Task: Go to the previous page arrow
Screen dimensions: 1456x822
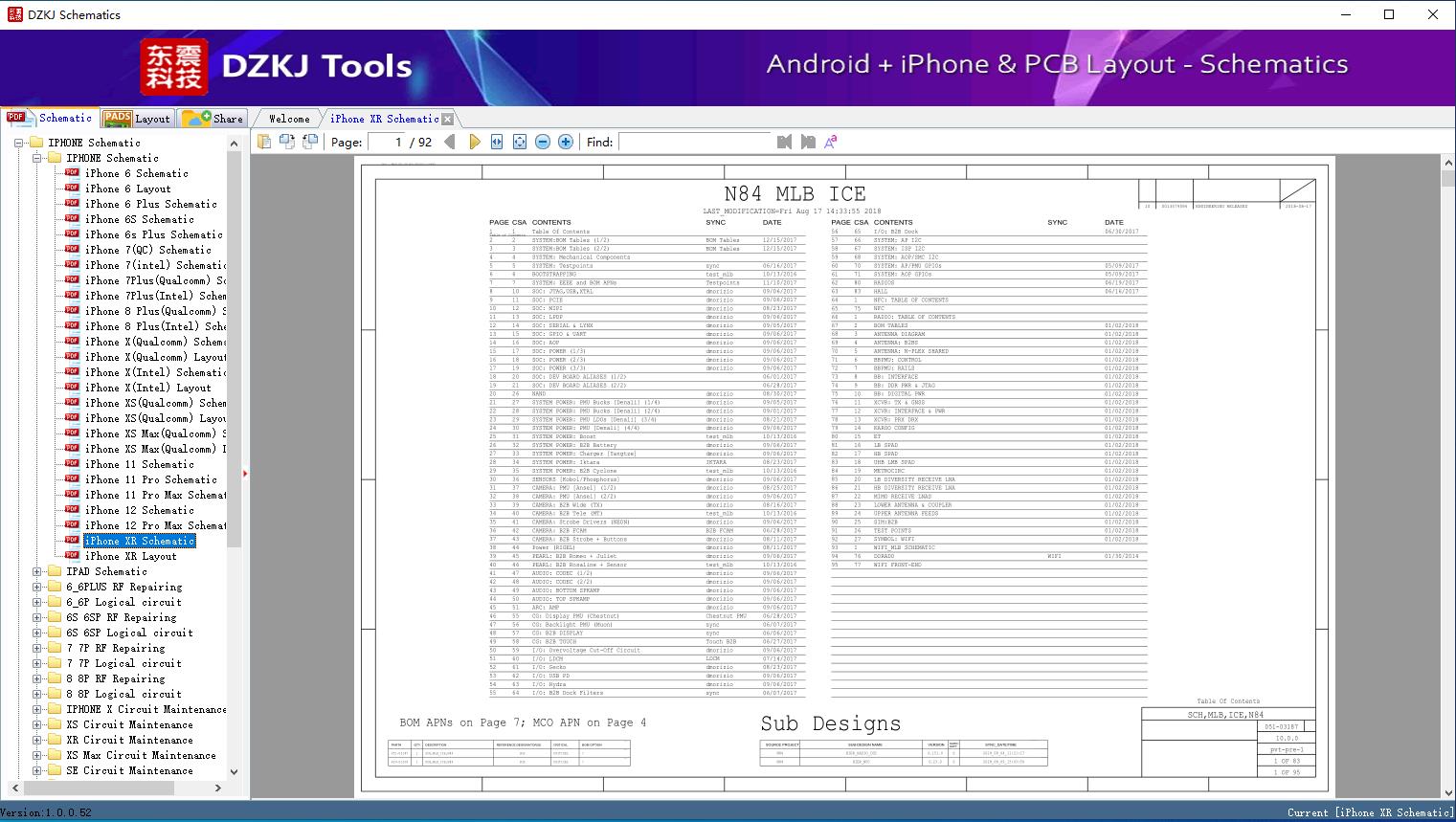Action: click(451, 142)
